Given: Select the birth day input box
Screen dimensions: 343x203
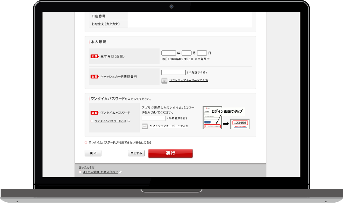Looking at the screenshot, I should click(x=202, y=53).
